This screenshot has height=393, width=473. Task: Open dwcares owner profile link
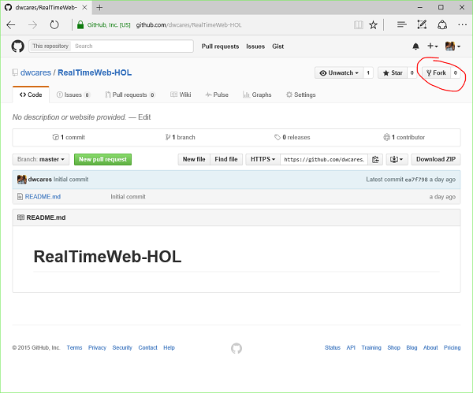coord(35,72)
